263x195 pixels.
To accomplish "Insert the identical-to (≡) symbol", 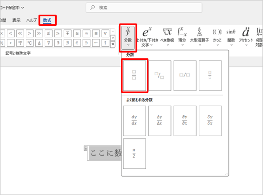I will [x=96, y=33].
